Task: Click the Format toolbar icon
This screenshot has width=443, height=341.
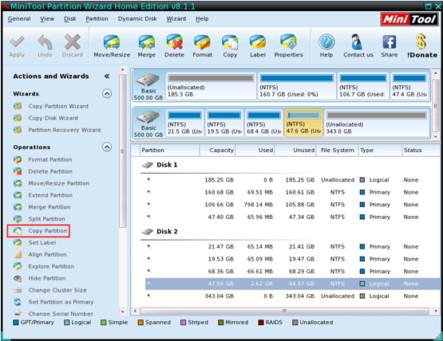Action: click(x=202, y=42)
